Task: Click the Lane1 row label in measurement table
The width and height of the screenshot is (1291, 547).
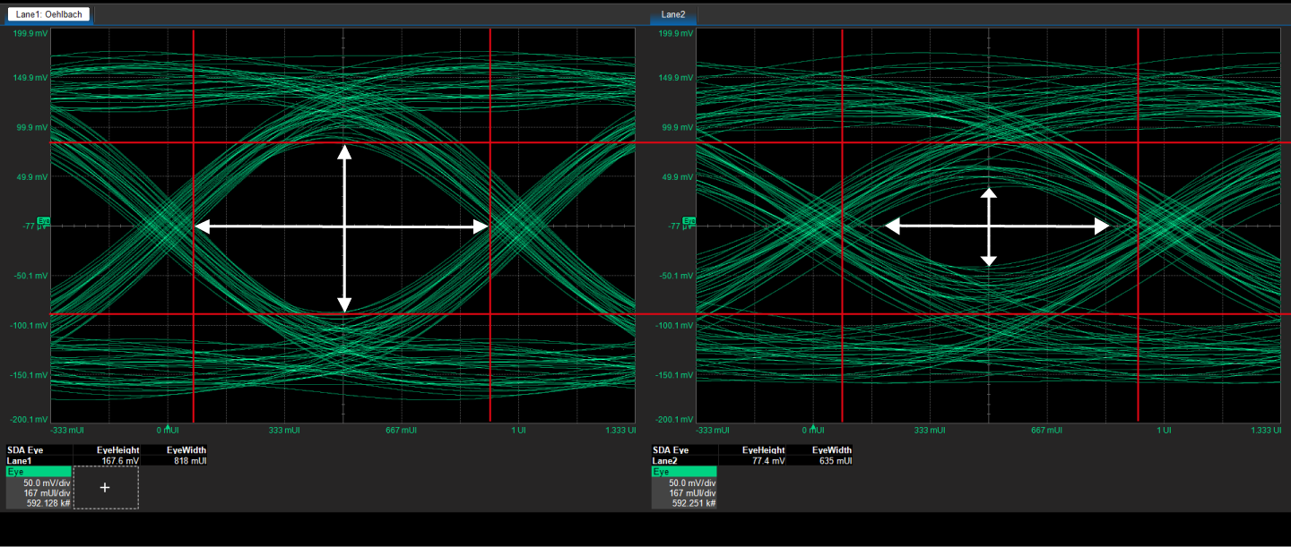Action: coord(20,461)
